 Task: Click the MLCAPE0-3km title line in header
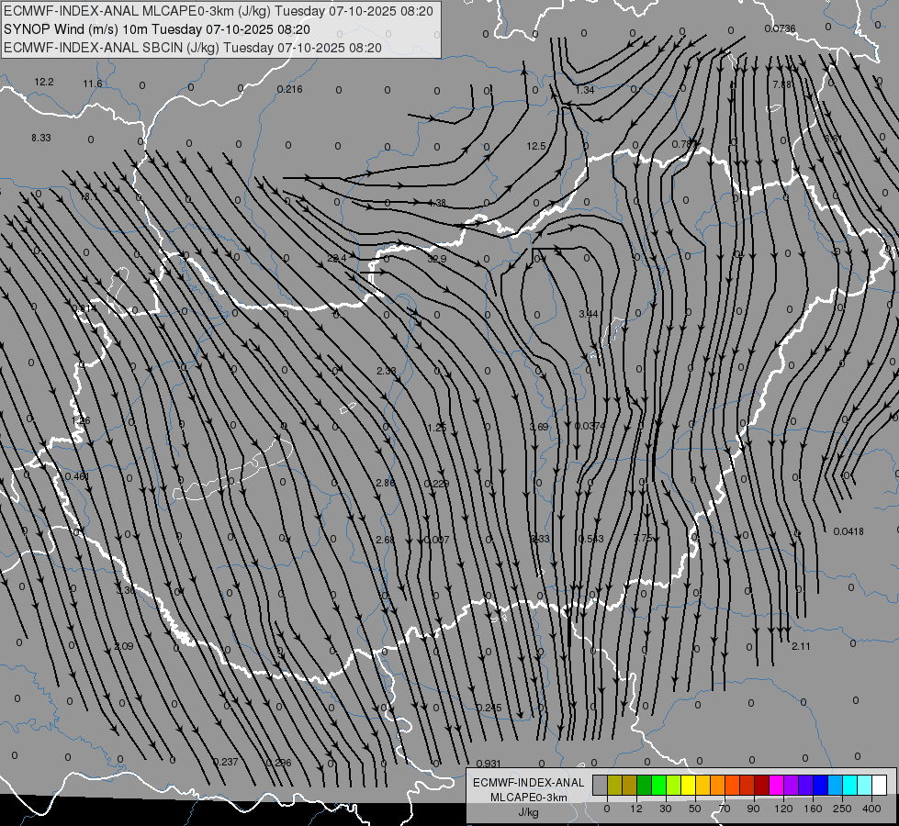coord(219,11)
